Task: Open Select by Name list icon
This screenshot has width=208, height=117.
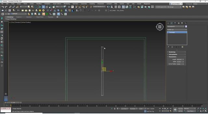Action: pos(32,7)
